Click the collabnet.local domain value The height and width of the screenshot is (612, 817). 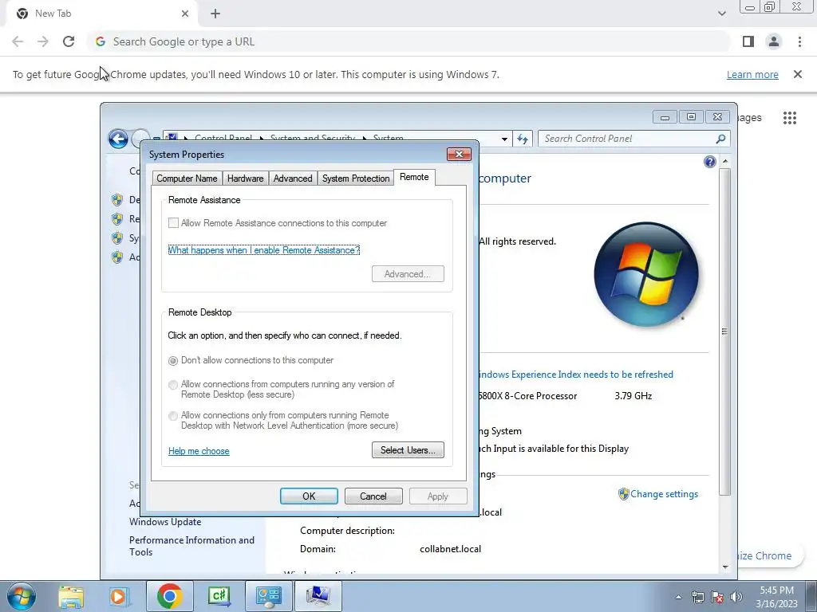450,549
